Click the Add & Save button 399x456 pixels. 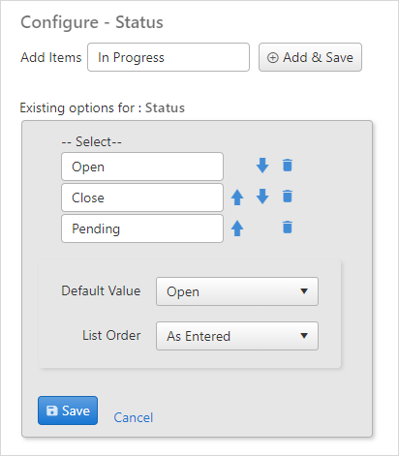(x=310, y=57)
